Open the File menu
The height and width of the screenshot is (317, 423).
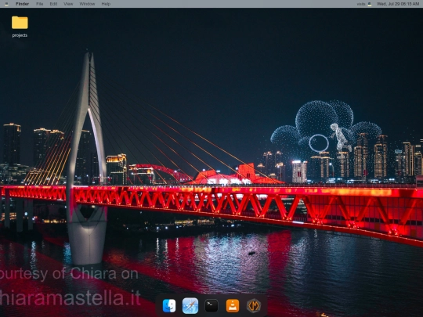point(40,4)
